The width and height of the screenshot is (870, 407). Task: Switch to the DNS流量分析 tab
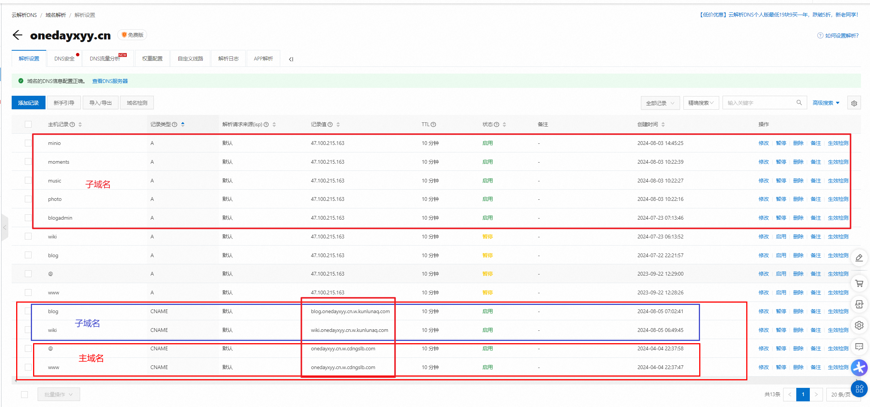108,59
